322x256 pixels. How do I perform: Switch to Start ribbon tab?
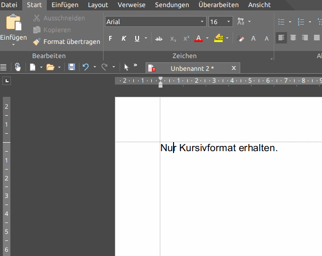(x=35, y=5)
